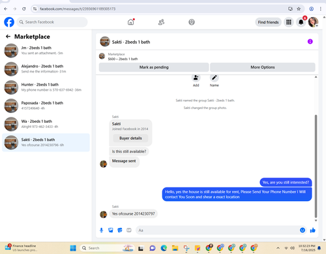This screenshot has width=326, height=254.
Task: Click the chat scroll down arrow
Action: point(316,221)
